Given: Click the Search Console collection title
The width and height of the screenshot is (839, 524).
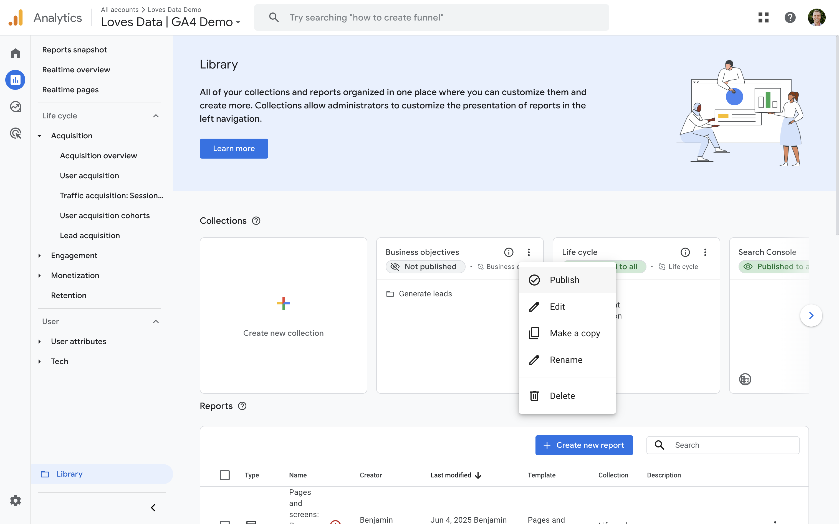Looking at the screenshot, I should click(767, 252).
